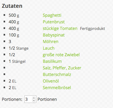This screenshot has height=108, width=113.
Task: Click into the Portionen number field
Action: point(29,99)
